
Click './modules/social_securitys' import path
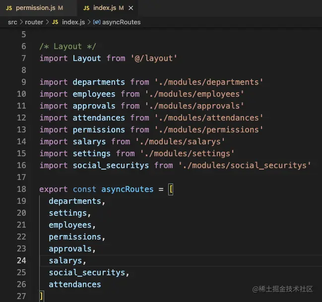tap(245, 166)
